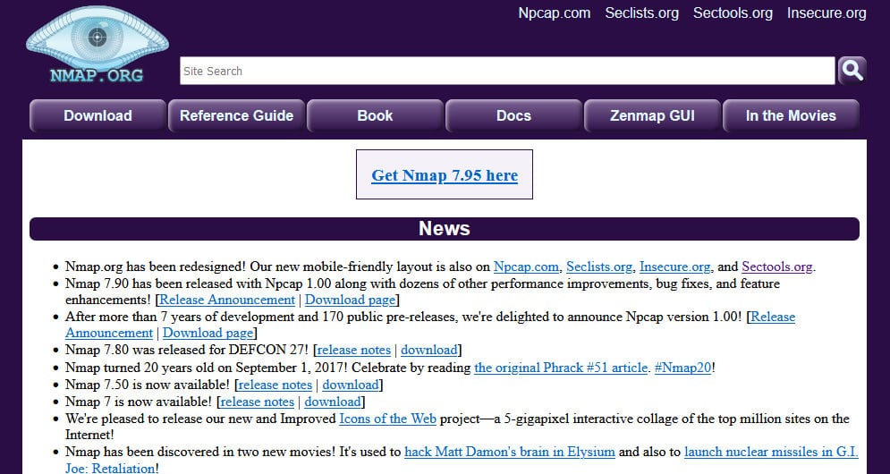The image size is (890, 474).
Task: Read Nmap 7.80 release notes link
Action: point(353,351)
